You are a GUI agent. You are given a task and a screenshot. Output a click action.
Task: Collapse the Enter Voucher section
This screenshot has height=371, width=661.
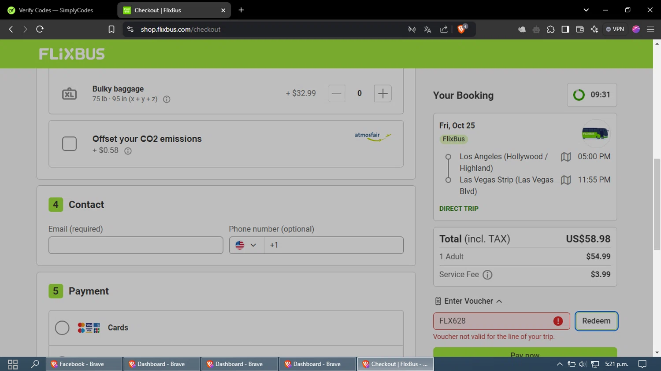[x=468, y=301]
